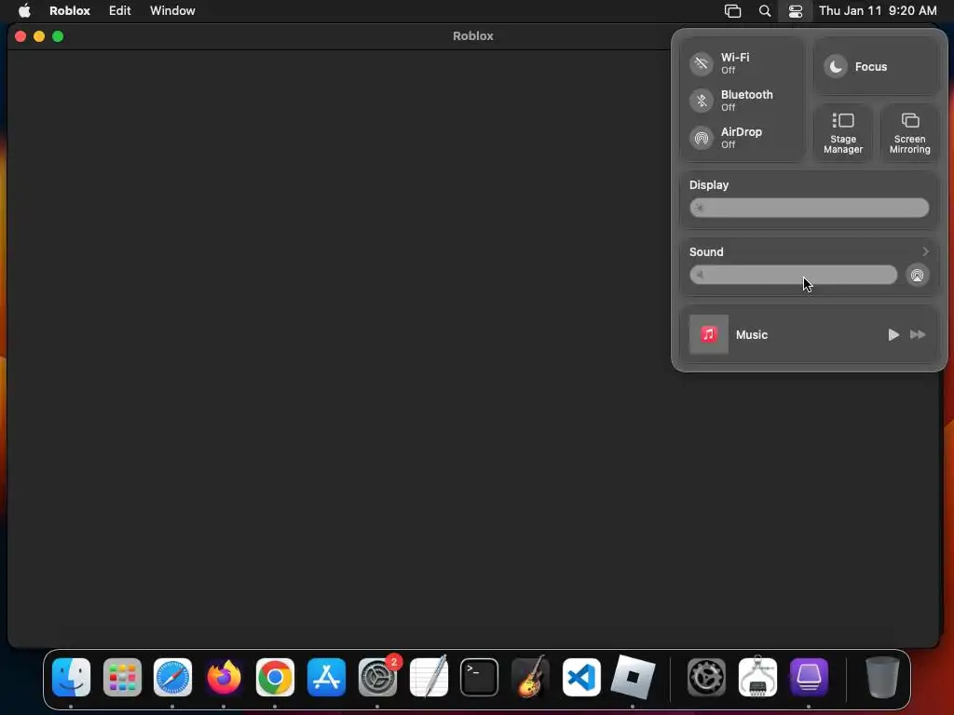The width and height of the screenshot is (954, 715).
Task: Launch GarageBand from the Dock
Action: coord(530,678)
